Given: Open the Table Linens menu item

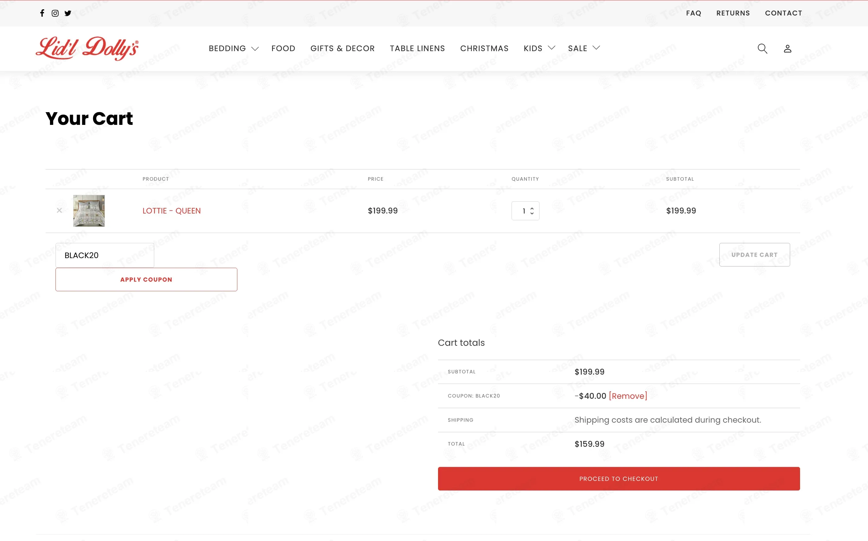Looking at the screenshot, I should point(417,48).
